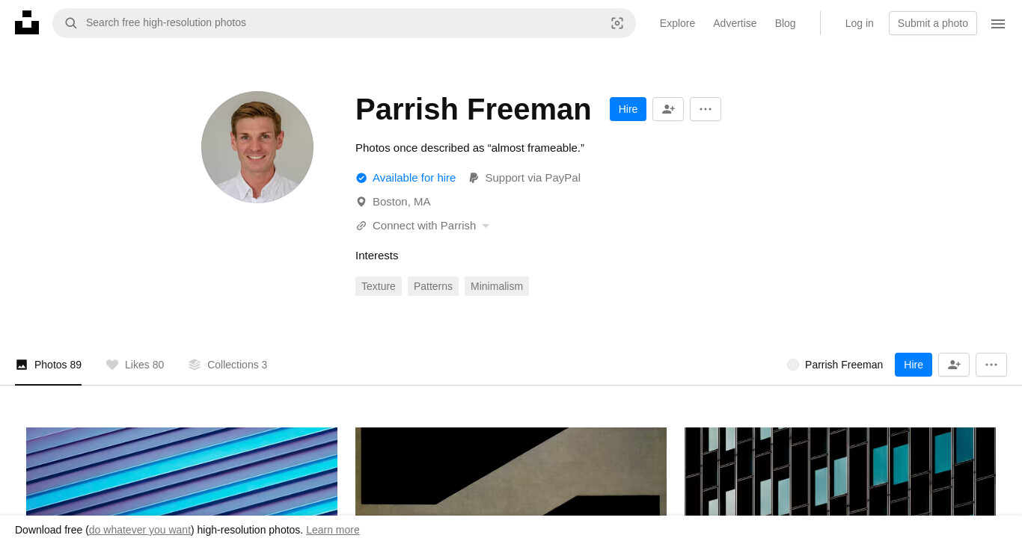Open the Advertise link
1022x544 pixels.
[x=735, y=23]
